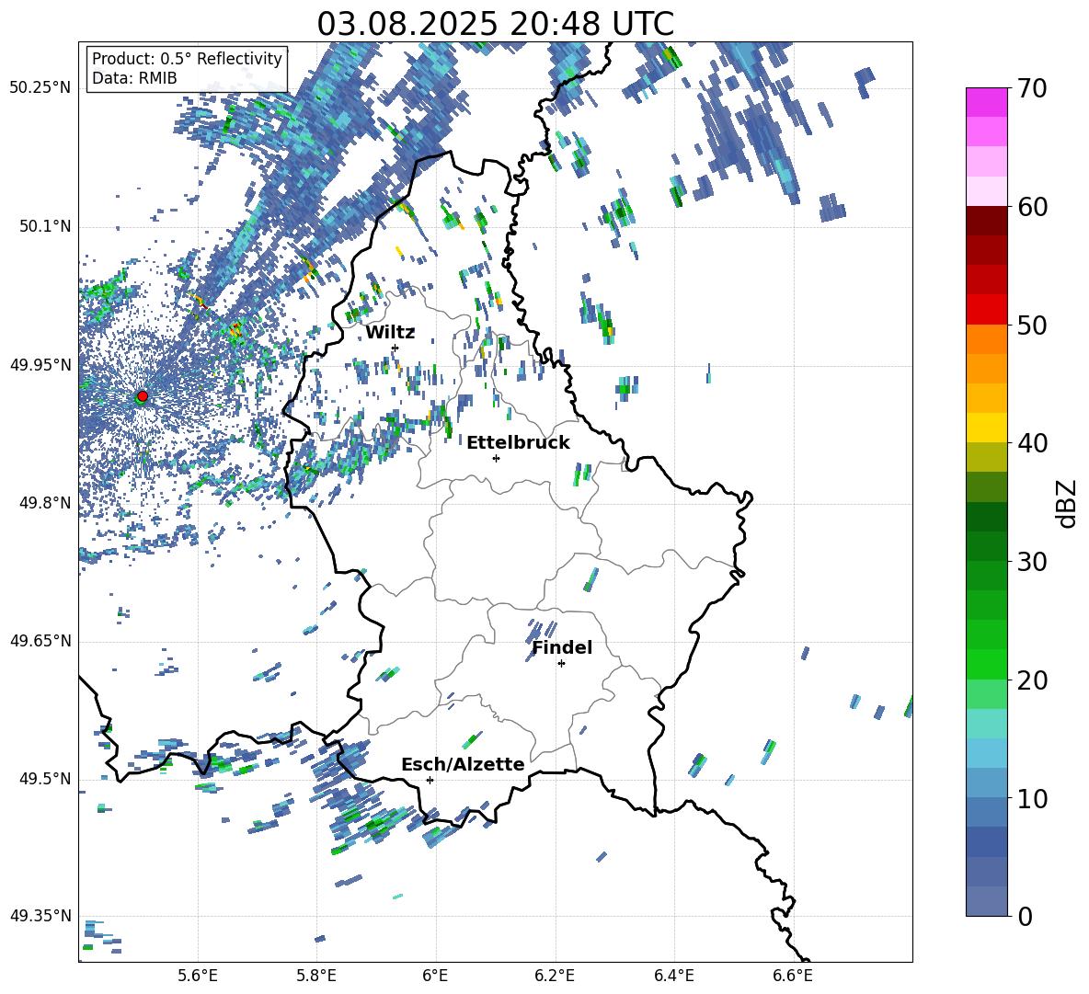Click the bright red colorbar swatch near 50
Viewport: 1089px width, 994px height.
pyautogui.click(x=986, y=310)
